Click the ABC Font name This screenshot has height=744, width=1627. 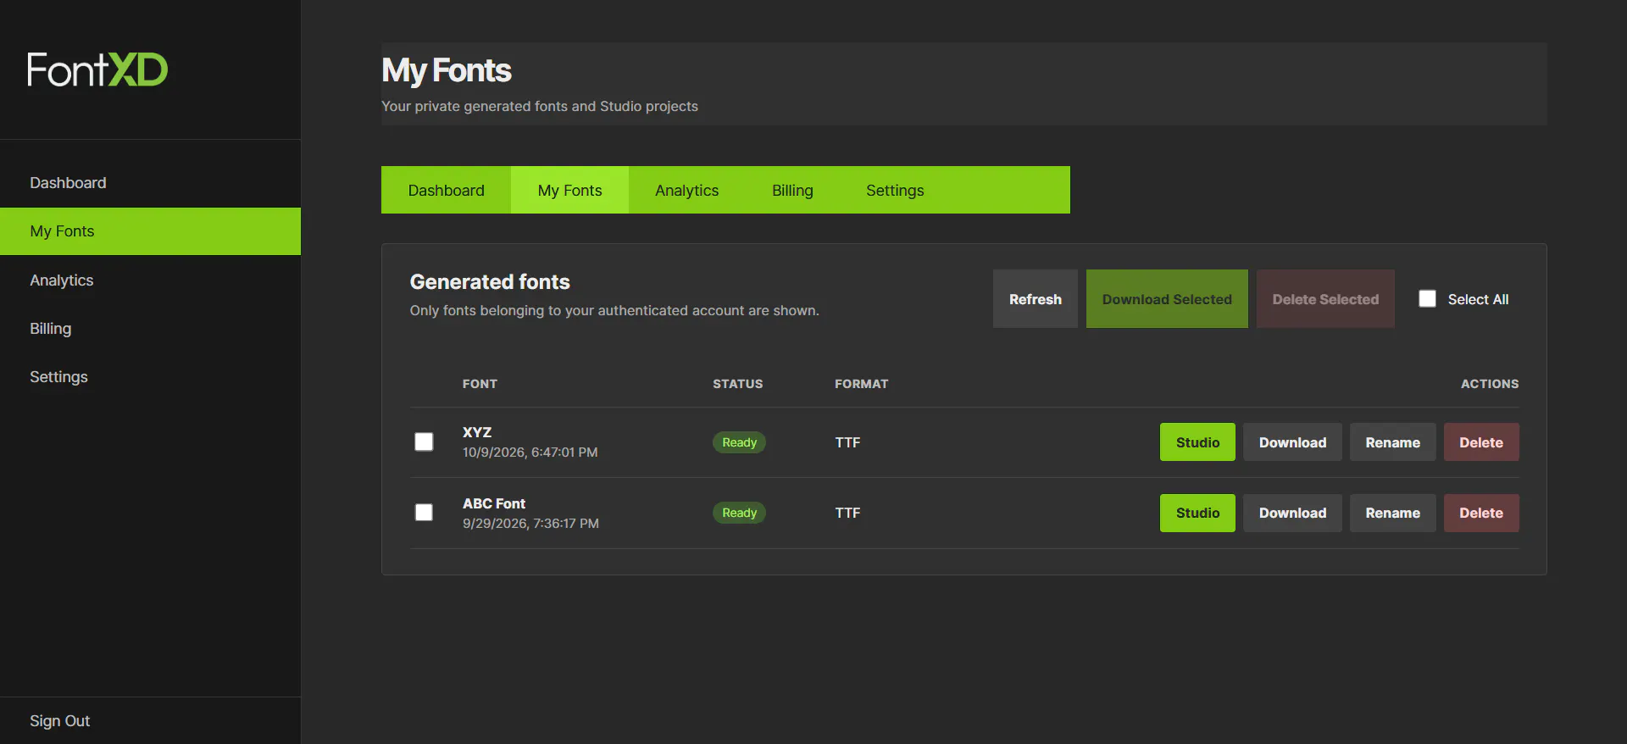[494, 503]
